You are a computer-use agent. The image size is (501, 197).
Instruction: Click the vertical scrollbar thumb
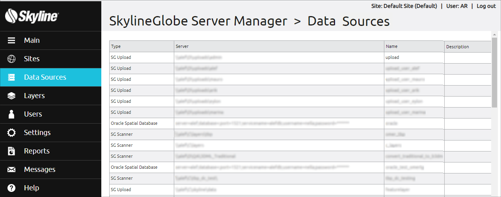(494, 73)
